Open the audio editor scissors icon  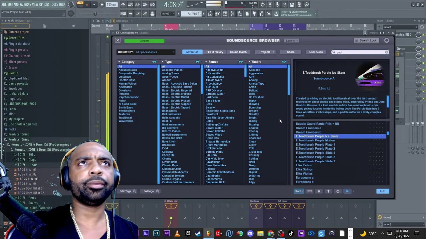click(x=270, y=5)
